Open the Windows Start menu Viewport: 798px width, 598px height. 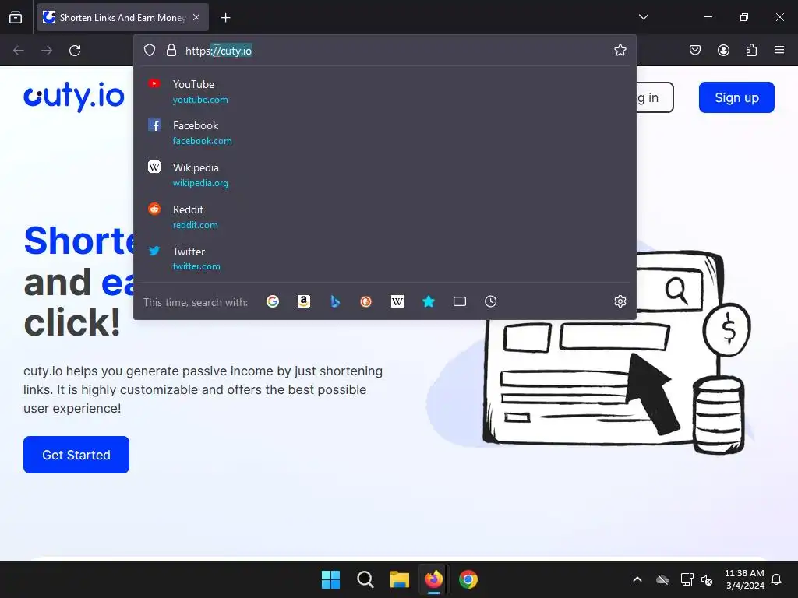[x=330, y=579]
